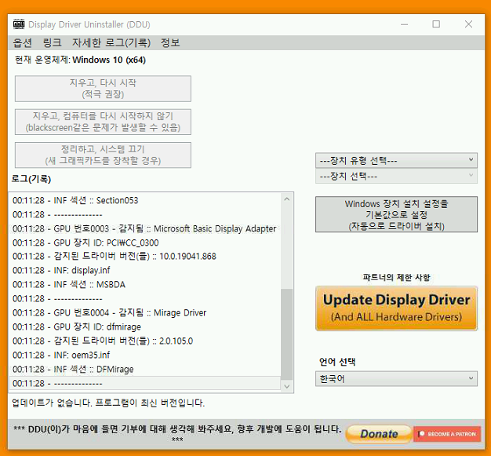Open the 자세한 로그(기록) menu

tap(111, 42)
